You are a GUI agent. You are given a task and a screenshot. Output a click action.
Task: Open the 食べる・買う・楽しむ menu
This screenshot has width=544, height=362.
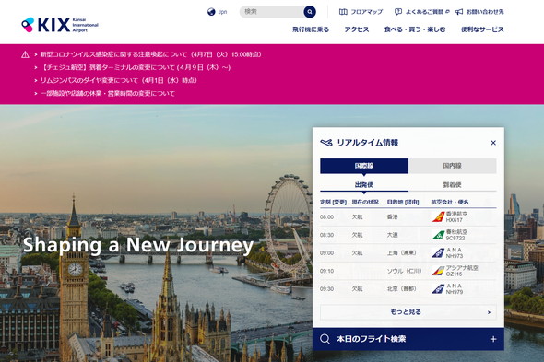[415, 29]
